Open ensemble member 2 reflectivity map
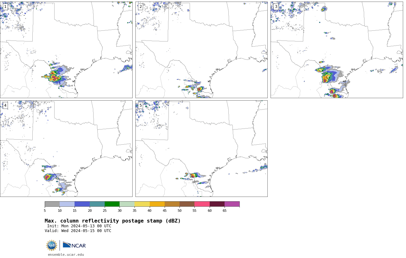This screenshot has width=406, height=258. click(x=201, y=50)
